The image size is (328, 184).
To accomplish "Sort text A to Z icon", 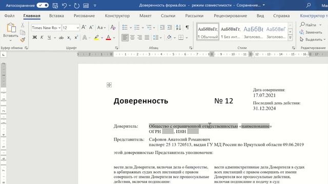I will coord(178,27).
